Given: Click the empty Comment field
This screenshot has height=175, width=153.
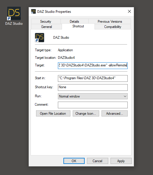Looking at the screenshot, I should 93,105.
